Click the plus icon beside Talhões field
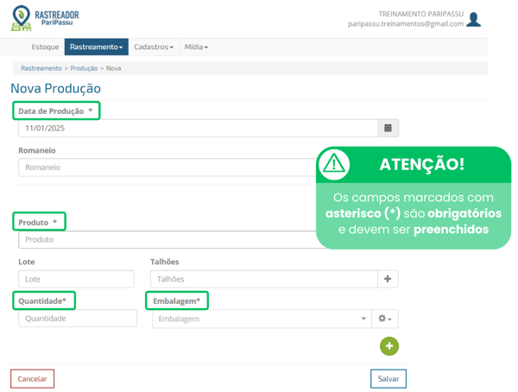518x392 pixels. (x=388, y=279)
